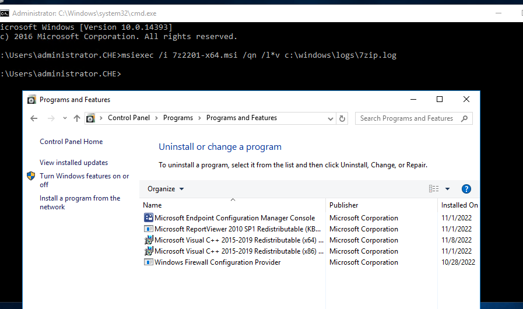Open Help with the question mark icon
Viewport: 523px width, 309px height.
point(466,189)
